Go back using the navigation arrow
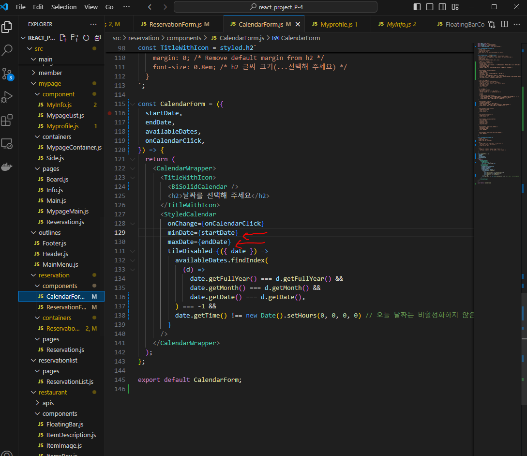This screenshot has height=456, width=527. (x=151, y=7)
